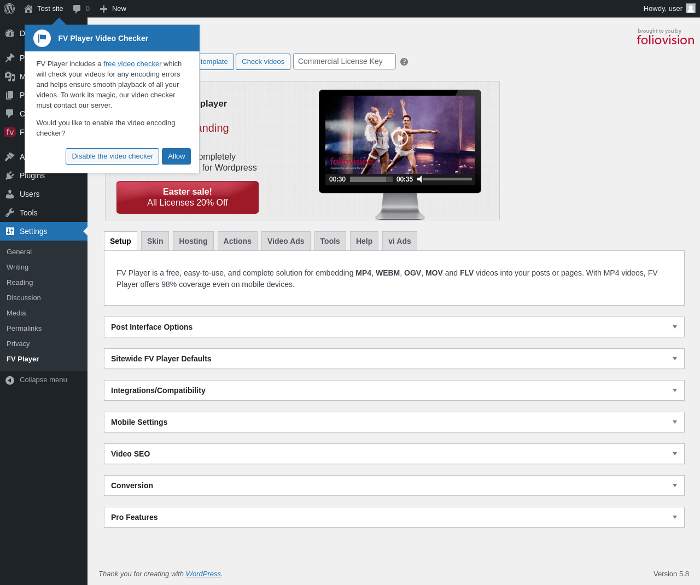Open the comments bubble in the admin bar
Screen dimensions: 700x585
(x=77, y=9)
